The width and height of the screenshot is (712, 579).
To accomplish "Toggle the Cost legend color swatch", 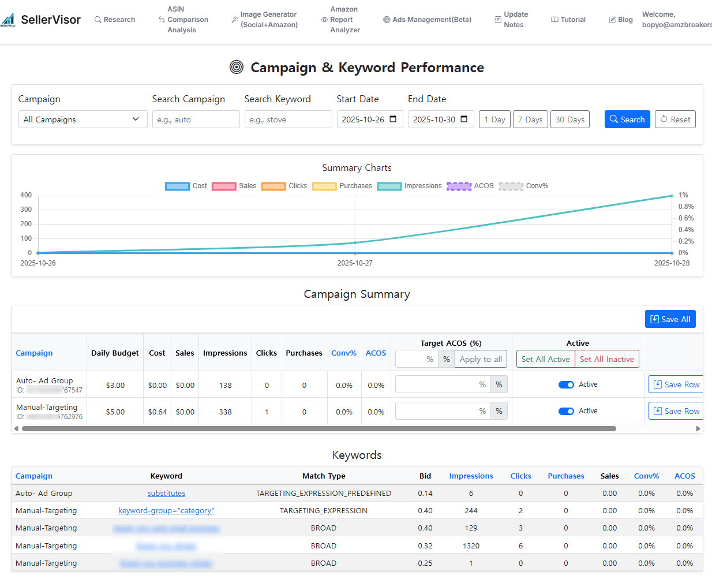I will click(x=177, y=186).
